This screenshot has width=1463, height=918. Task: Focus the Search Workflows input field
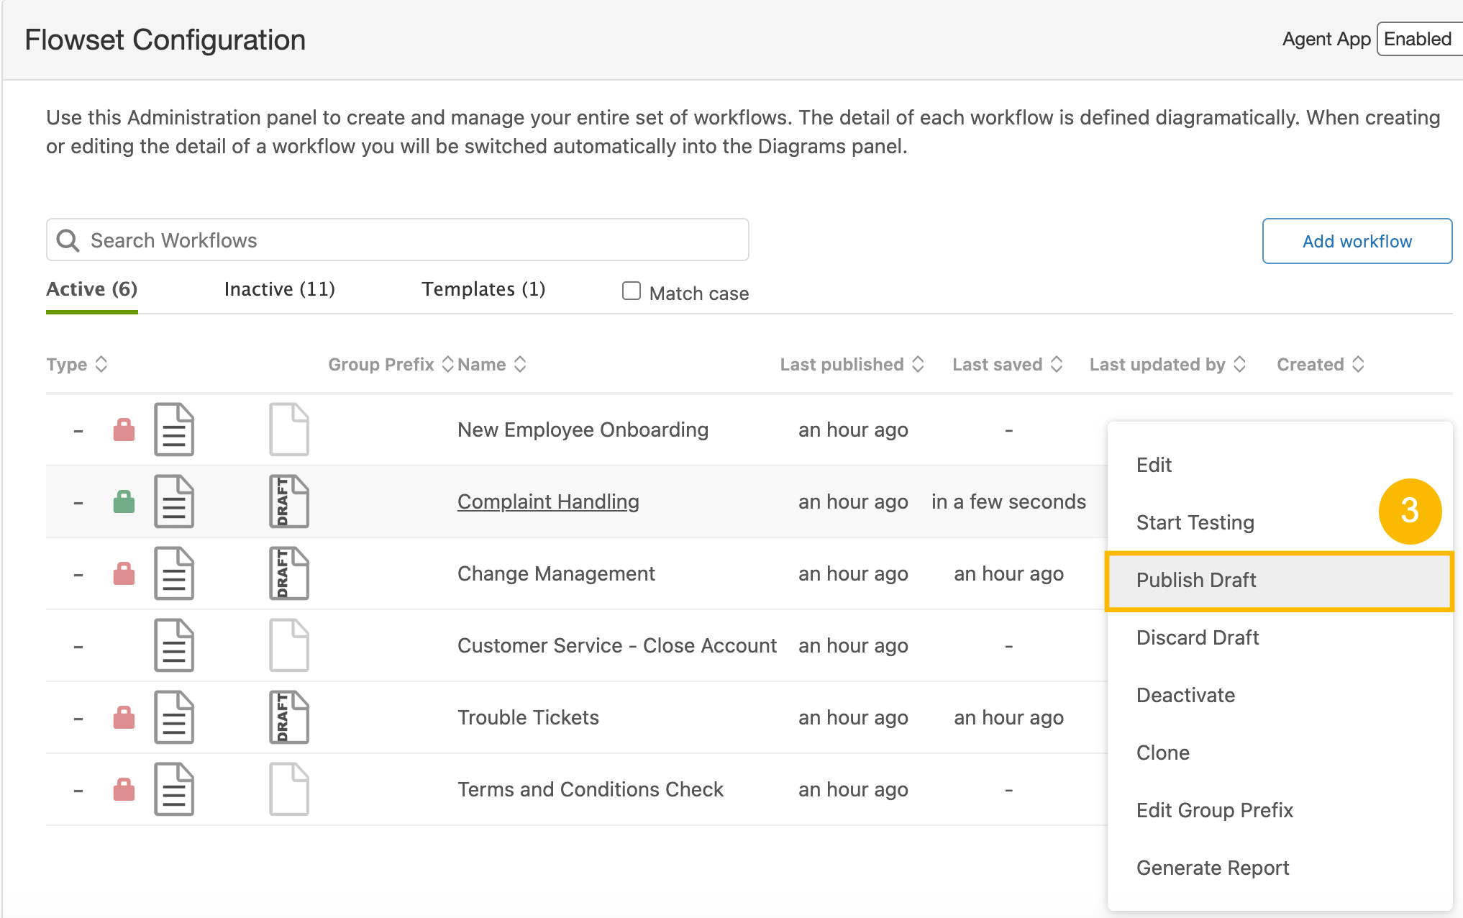pos(398,240)
